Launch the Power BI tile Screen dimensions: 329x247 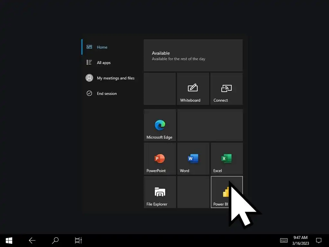227,192
